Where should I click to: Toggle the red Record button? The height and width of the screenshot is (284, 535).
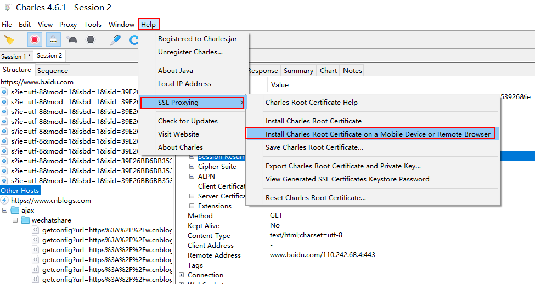[35, 39]
